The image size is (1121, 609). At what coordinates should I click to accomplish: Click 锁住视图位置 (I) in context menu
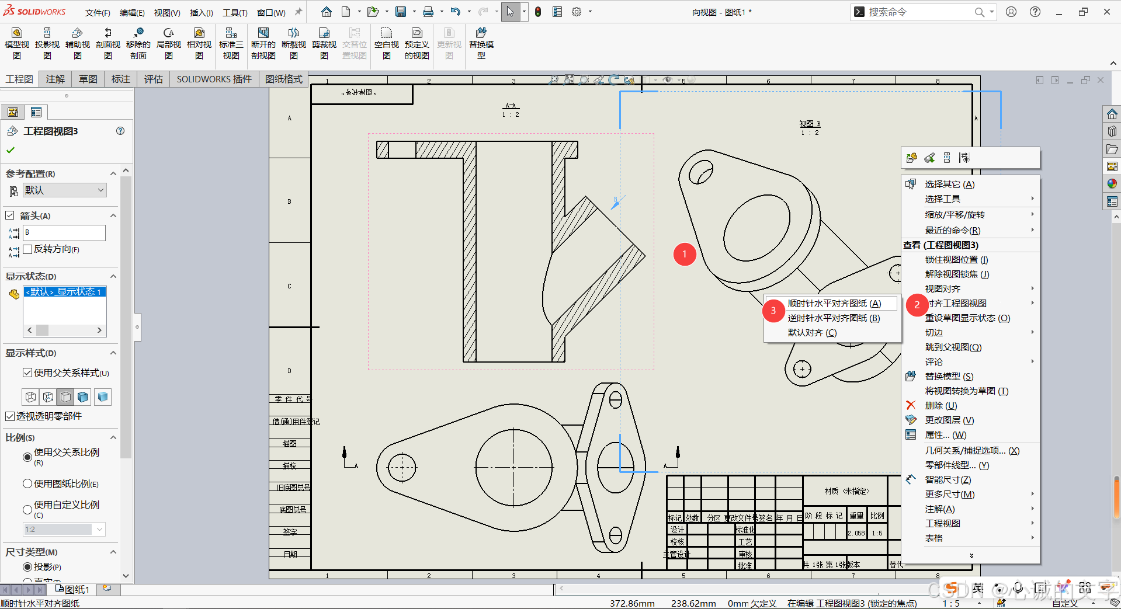956,260
